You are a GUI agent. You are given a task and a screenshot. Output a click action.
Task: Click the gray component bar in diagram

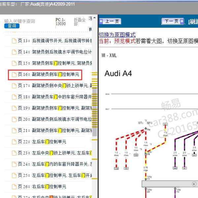(x=170, y=184)
